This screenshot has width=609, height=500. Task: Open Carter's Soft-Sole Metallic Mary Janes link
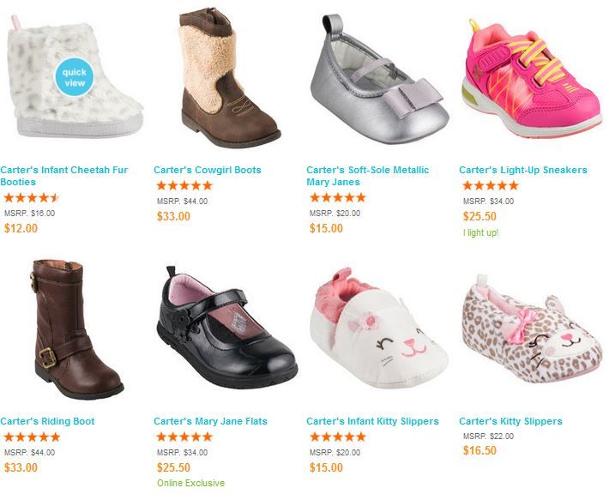(367, 176)
